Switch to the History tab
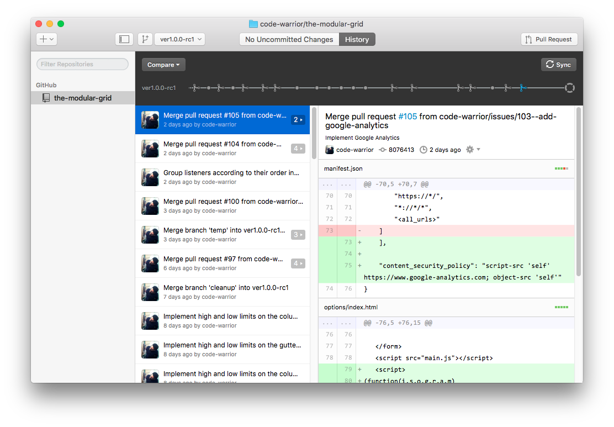 [x=357, y=39]
